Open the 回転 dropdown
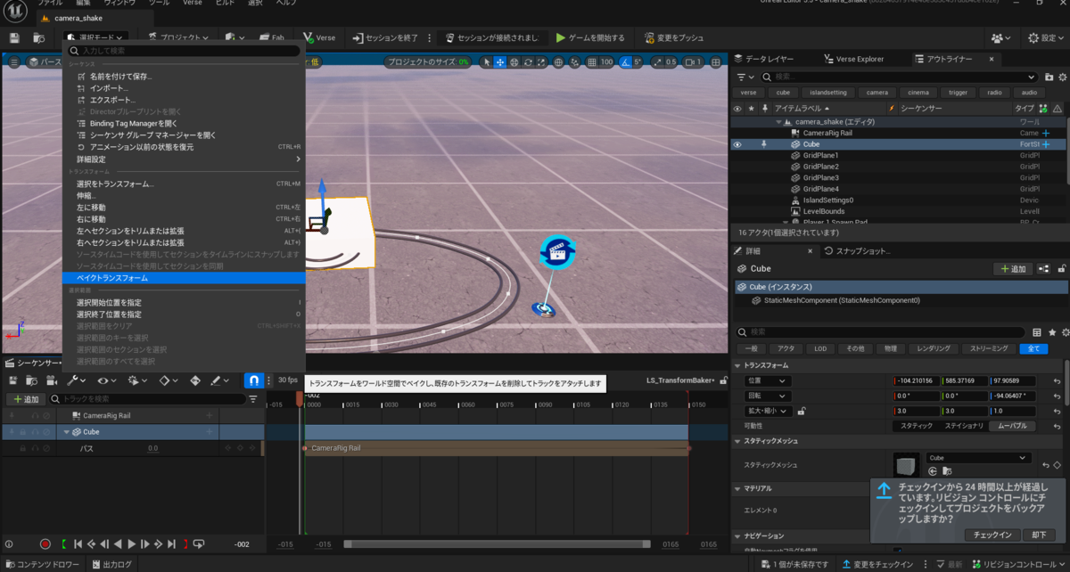 767,396
